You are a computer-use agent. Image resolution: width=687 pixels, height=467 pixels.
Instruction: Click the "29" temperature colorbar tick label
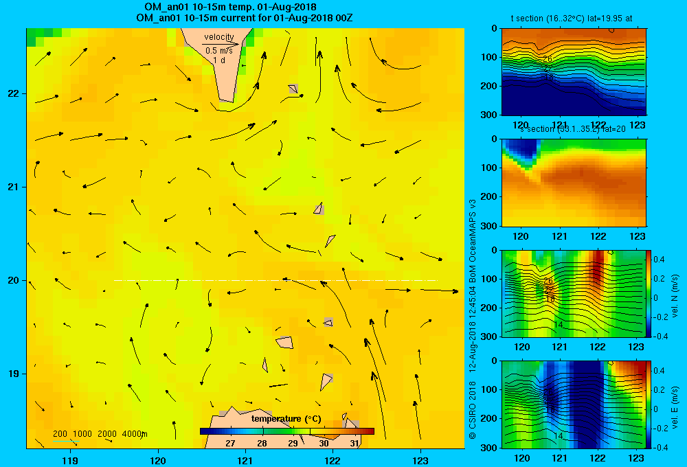(x=293, y=443)
